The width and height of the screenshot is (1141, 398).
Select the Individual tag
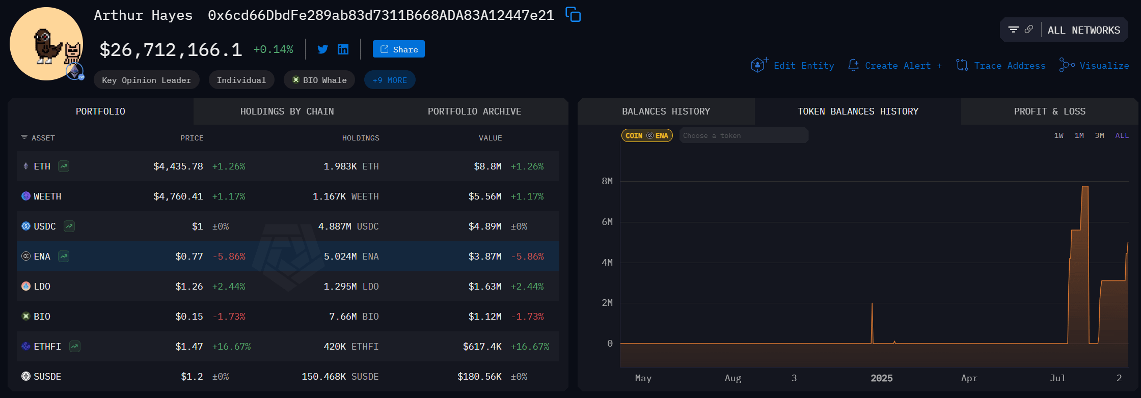241,80
